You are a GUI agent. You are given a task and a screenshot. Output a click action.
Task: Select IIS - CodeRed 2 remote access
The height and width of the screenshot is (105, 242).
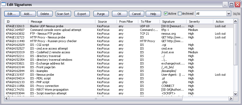[119, 52]
